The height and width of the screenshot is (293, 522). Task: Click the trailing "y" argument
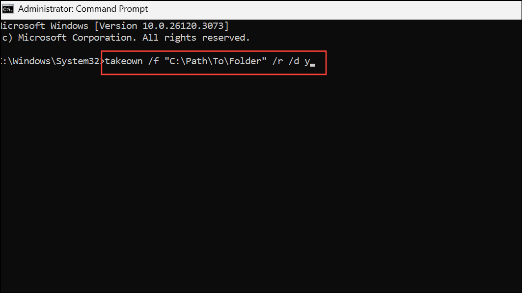[307, 62]
